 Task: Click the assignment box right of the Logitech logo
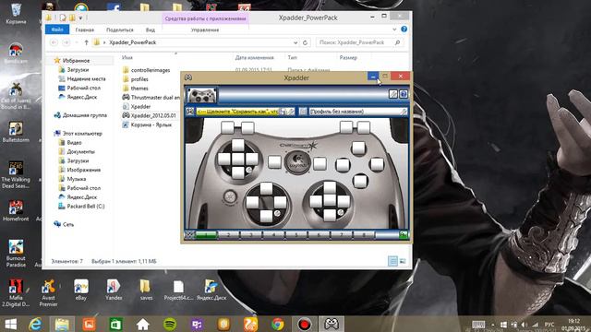coord(320,164)
